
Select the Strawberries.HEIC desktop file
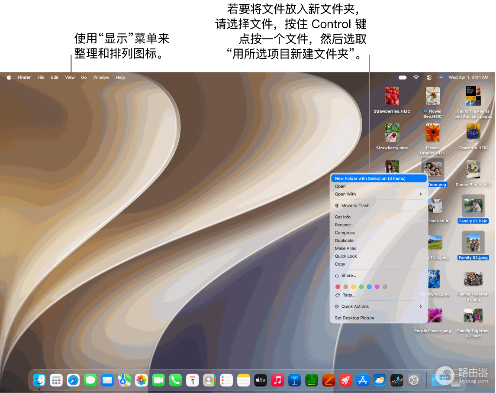coord(392,100)
